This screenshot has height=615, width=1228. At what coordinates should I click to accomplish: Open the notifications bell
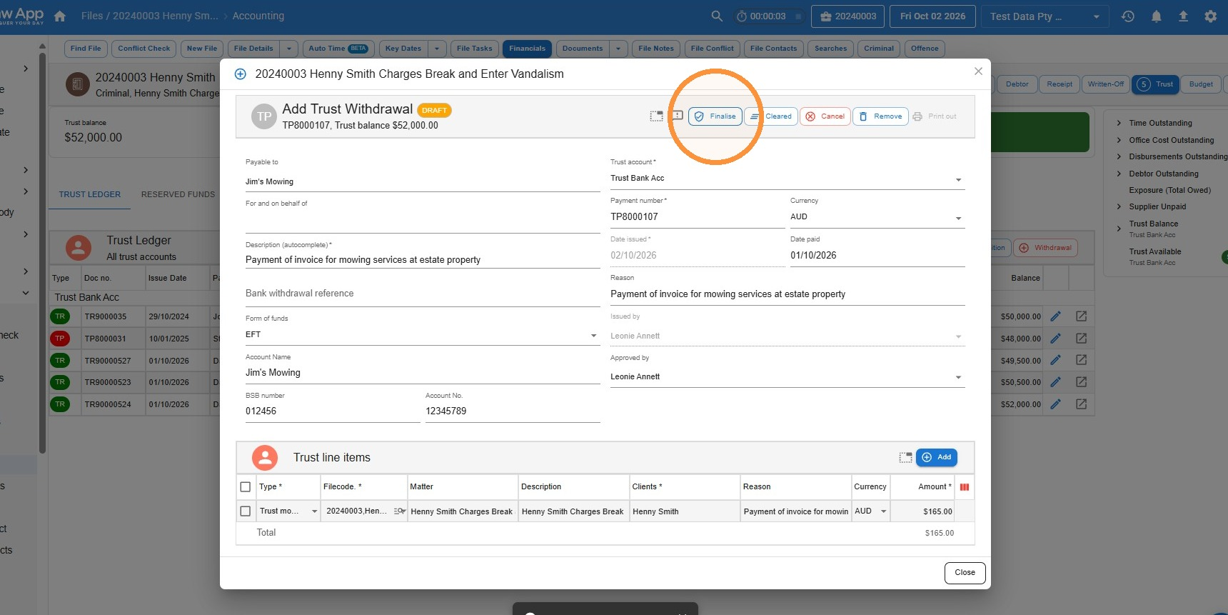1156,16
